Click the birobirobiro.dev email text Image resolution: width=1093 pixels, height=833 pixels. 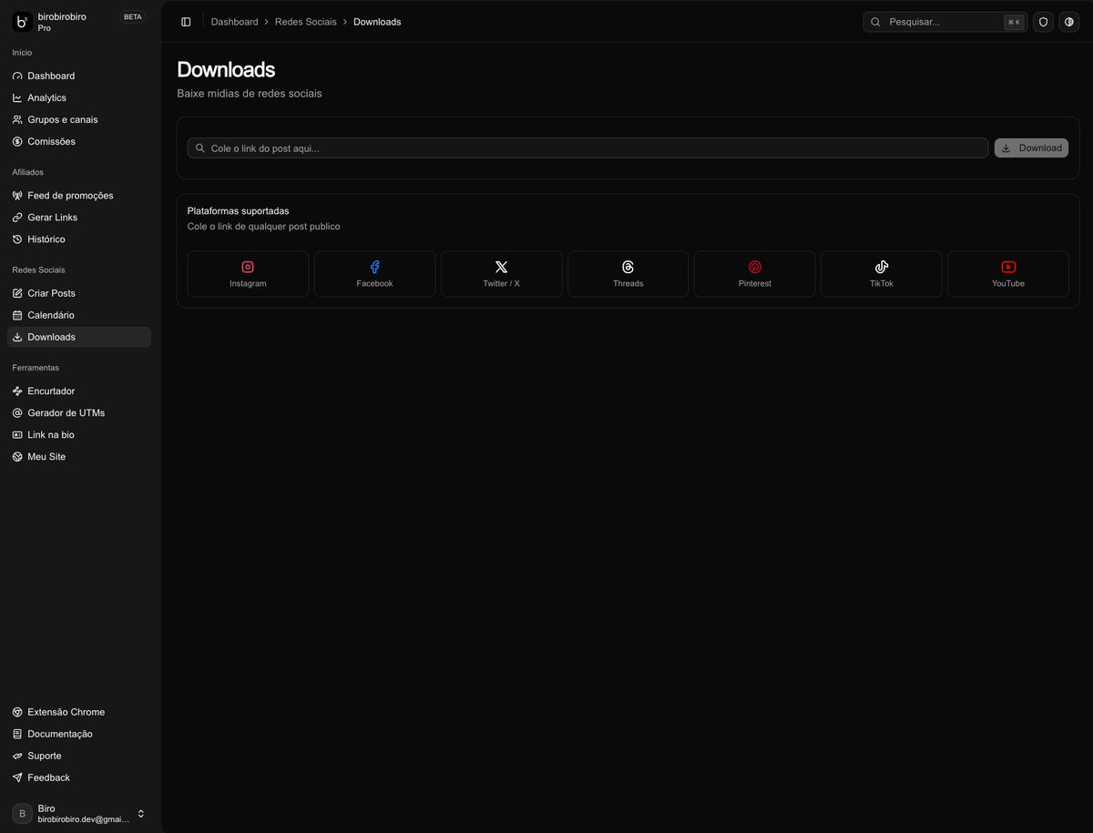pyautogui.click(x=84, y=819)
